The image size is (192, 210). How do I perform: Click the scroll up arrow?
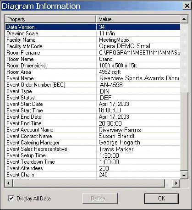[184, 19]
